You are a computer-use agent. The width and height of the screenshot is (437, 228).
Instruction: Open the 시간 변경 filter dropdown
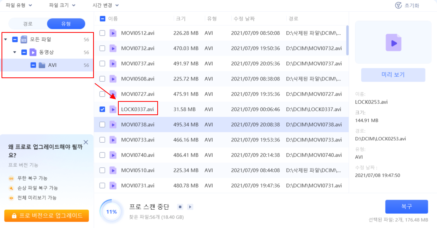tap(106, 5)
